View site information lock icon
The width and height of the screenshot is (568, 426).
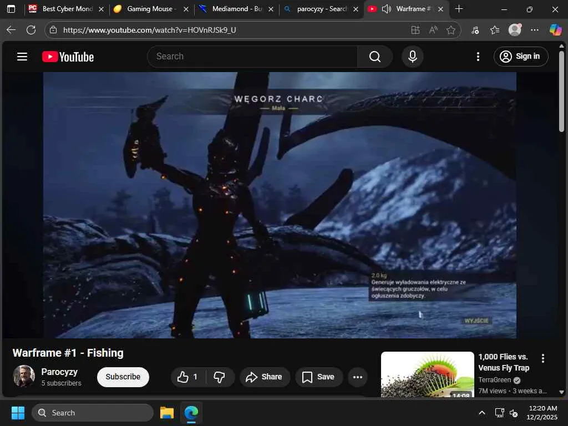(53, 30)
